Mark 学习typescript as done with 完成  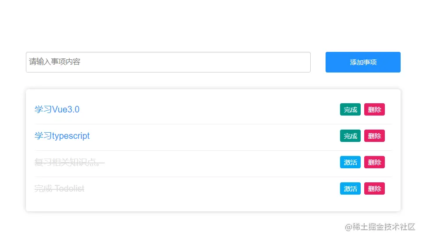[x=350, y=136]
